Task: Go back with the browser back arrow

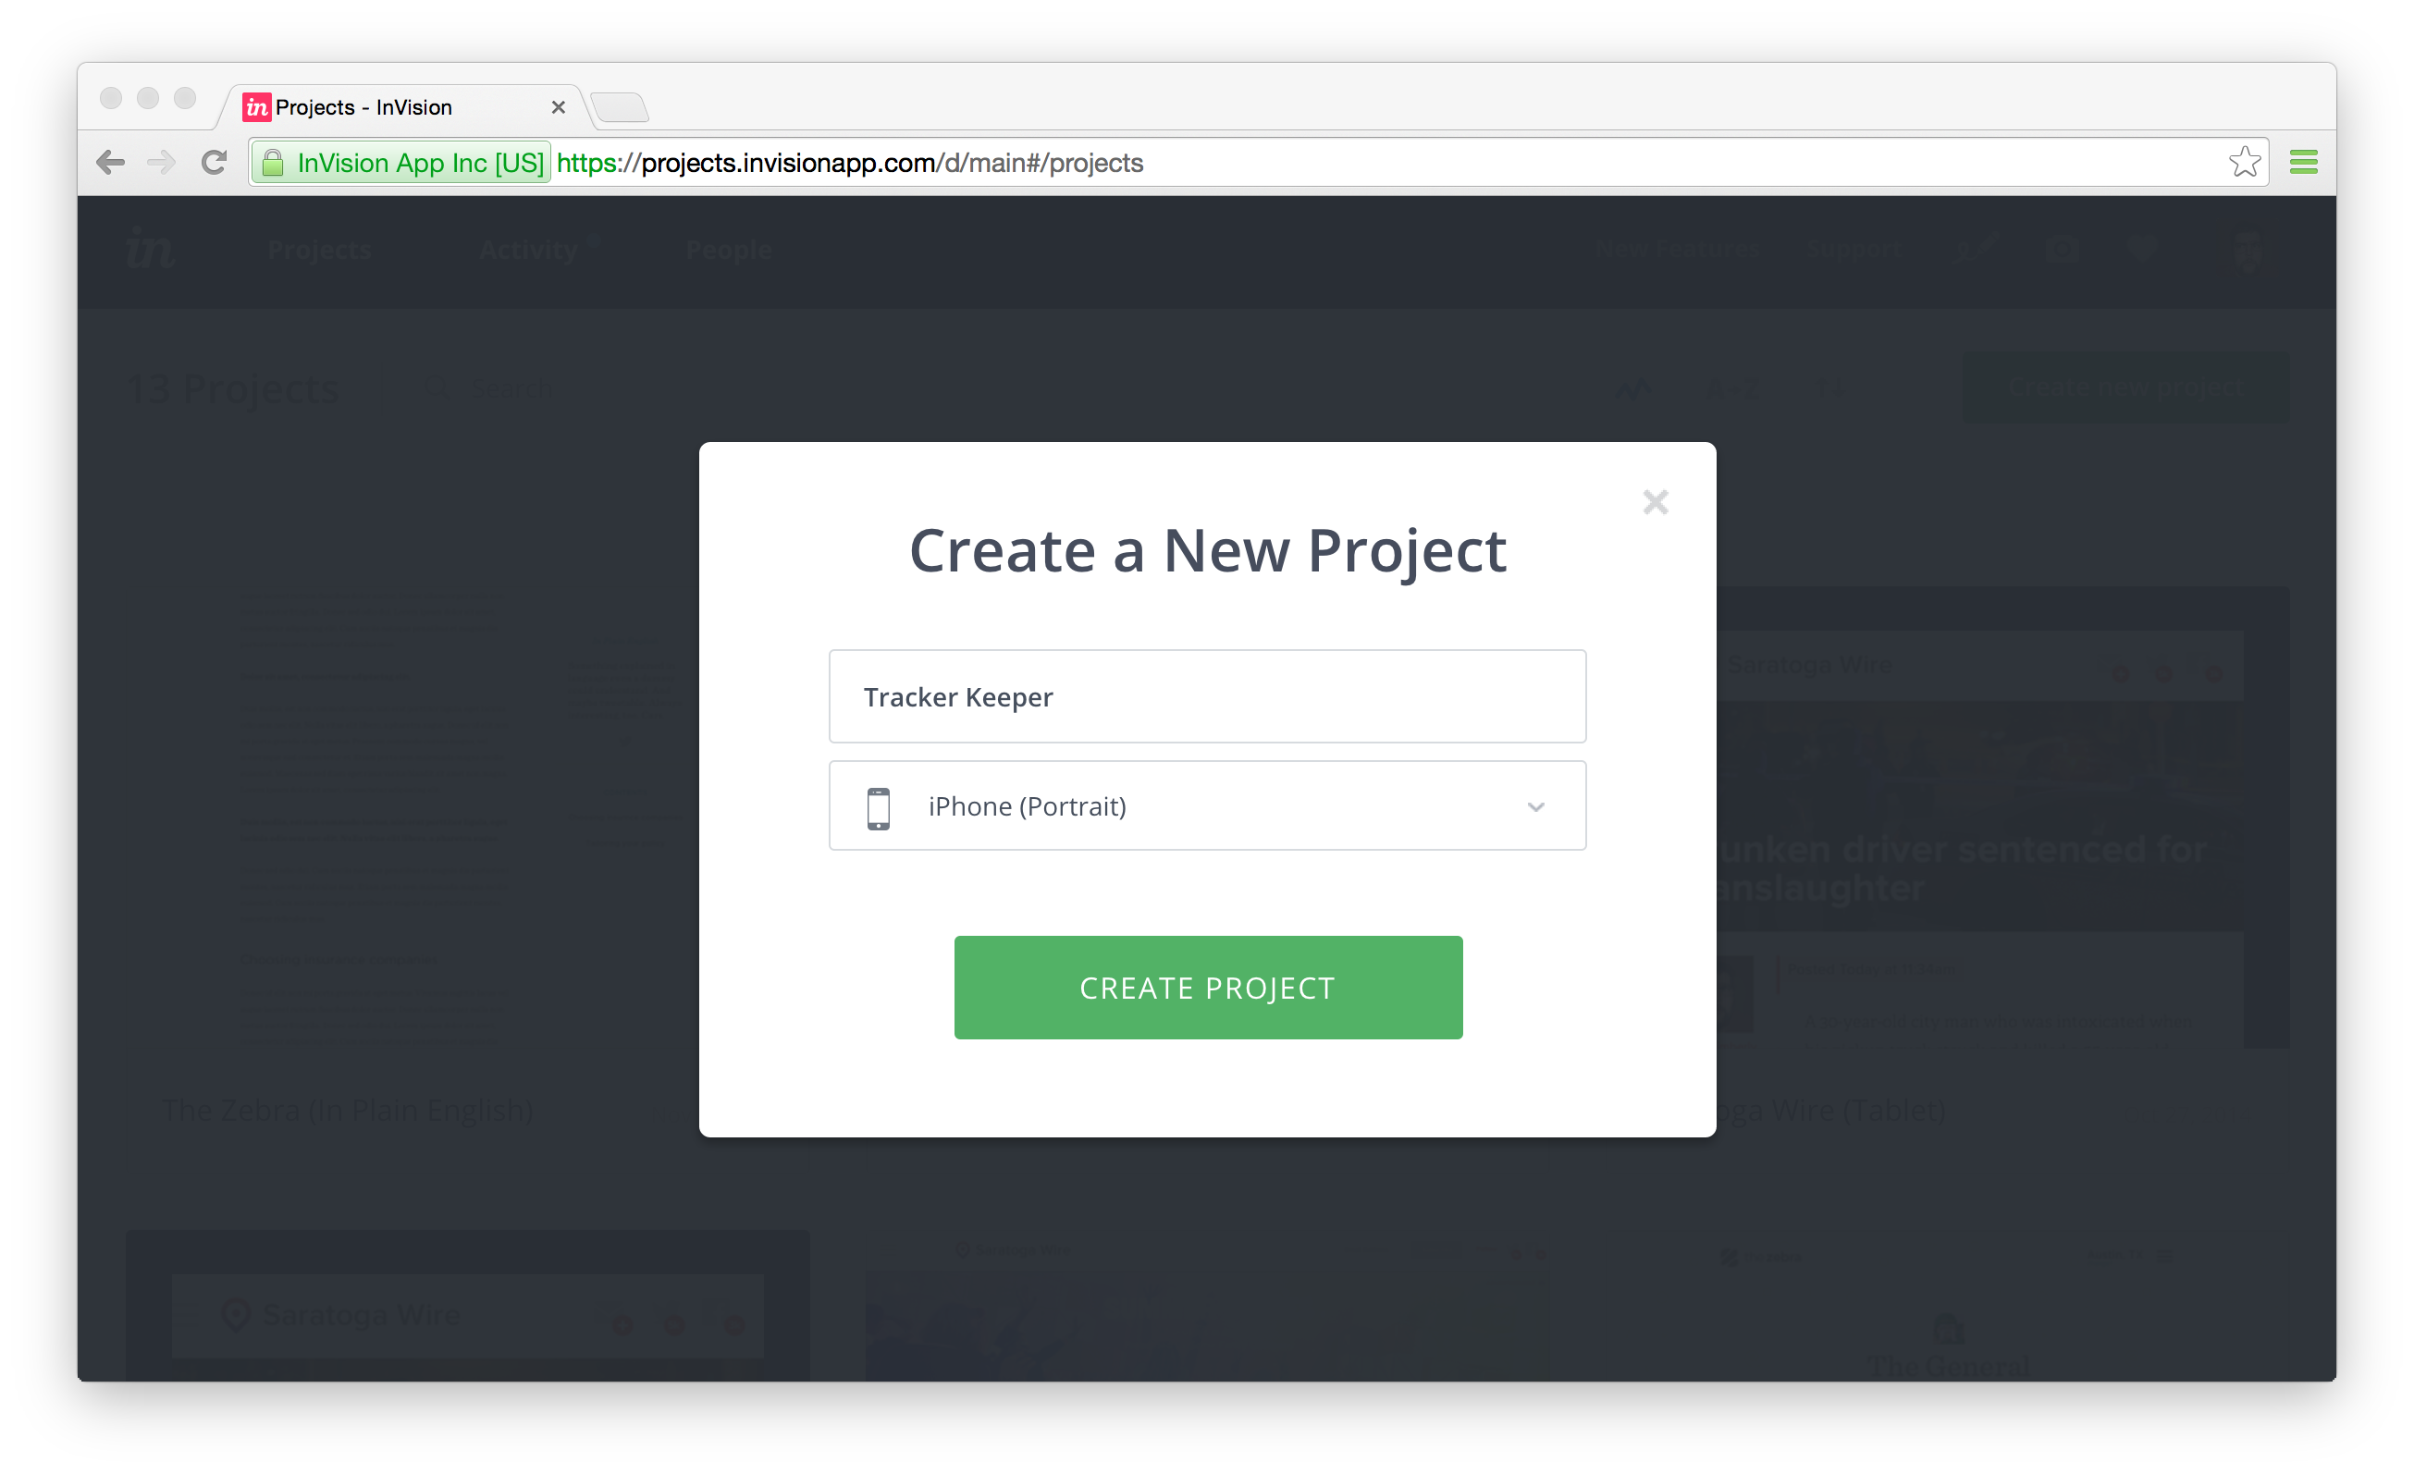Action: (x=111, y=163)
